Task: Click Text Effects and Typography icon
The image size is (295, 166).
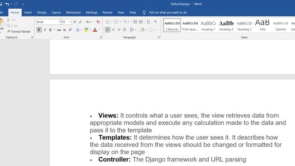Action: pyautogui.click(x=78, y=30)
